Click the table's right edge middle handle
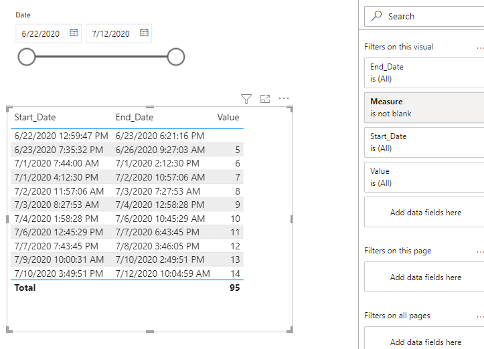 (x=292, y=219)
